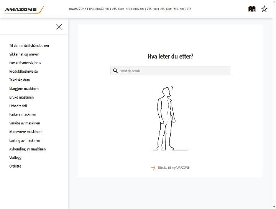This screenshot has height=209, width=276.
Task: Open Service av maskinen section
Action: [x=25, y=123]
